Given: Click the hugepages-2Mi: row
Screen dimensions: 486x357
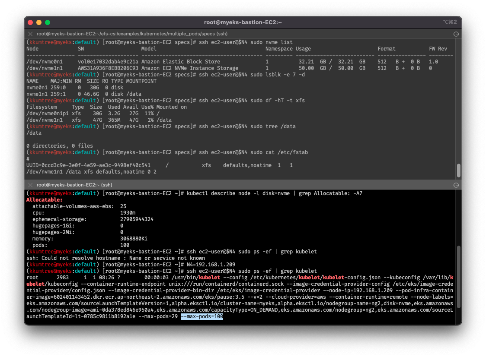Looking at the screenshot, I should (78, 232).
